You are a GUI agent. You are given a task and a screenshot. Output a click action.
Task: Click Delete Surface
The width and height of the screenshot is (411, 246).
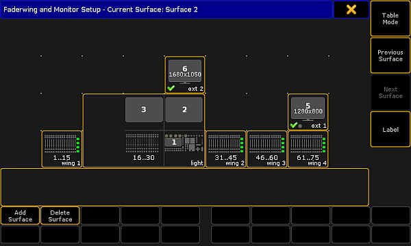pos(60,216)
